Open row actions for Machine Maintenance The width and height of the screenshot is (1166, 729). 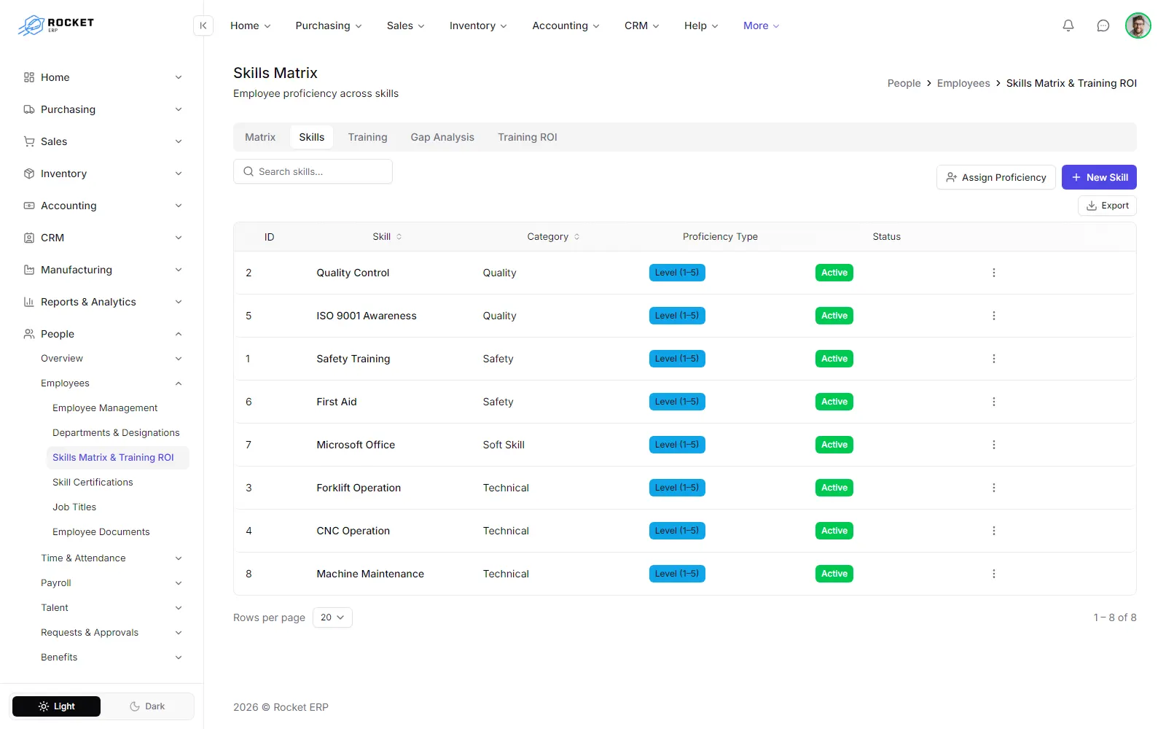(993, 574)
